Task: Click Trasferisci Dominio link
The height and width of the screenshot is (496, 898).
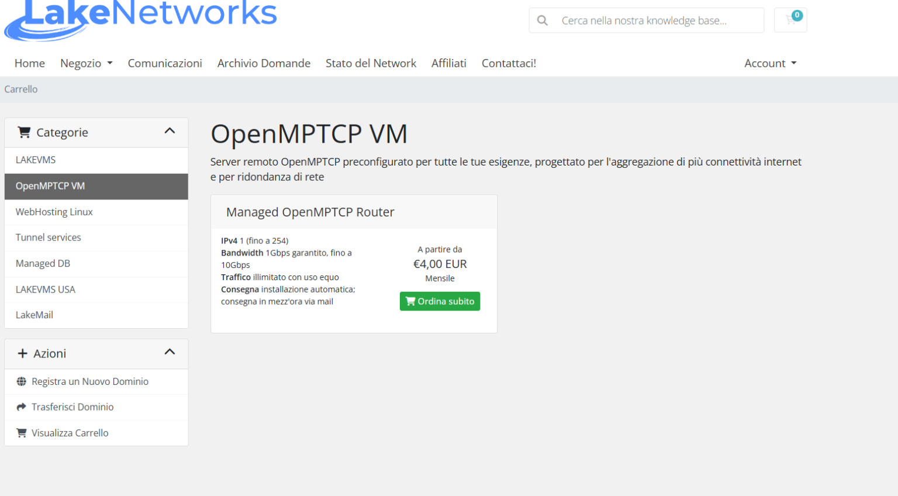Action: (72, 407)
